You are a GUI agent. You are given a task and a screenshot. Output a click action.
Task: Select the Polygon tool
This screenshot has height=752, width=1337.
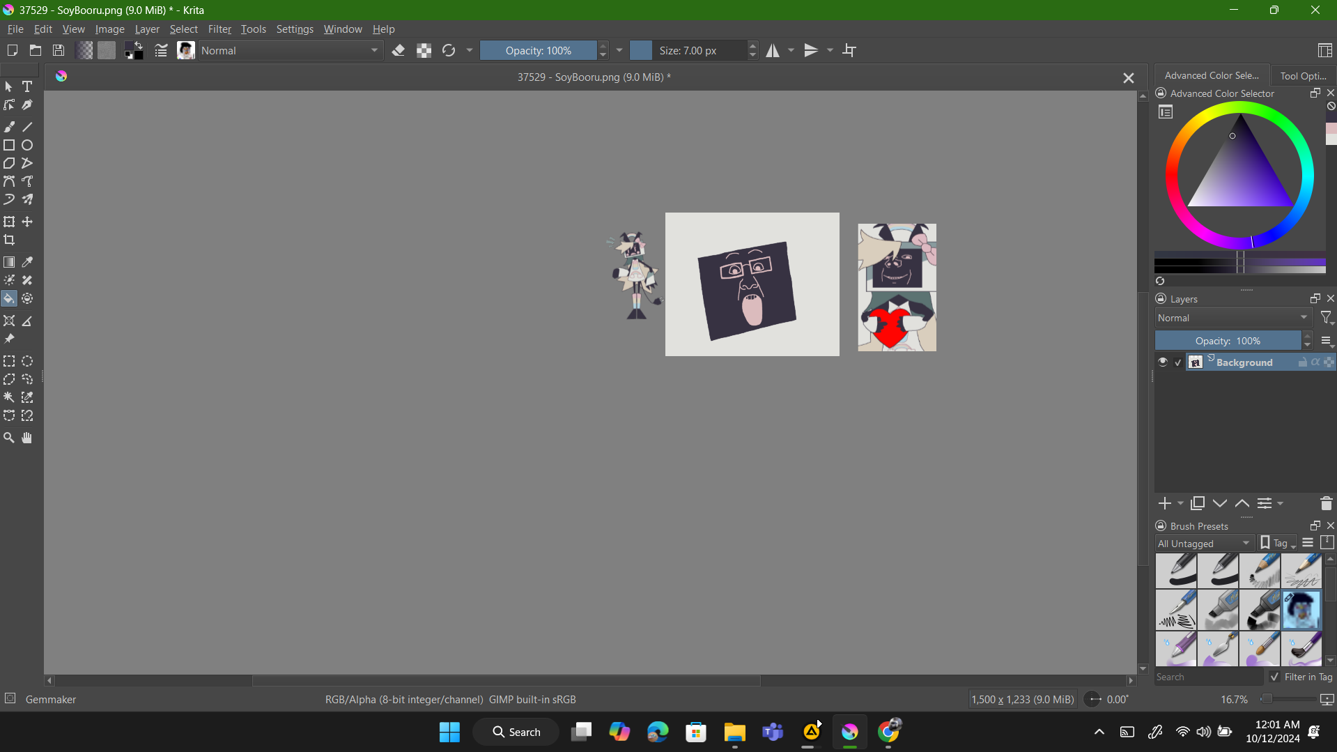pyautogui.click(x=9, y=163)
